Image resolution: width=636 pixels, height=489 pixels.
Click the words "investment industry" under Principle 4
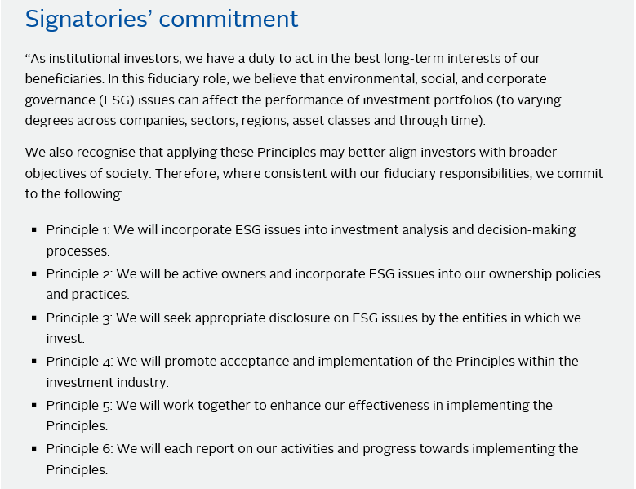tap(106, 382)
